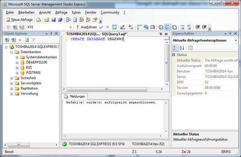Screen dimensions: 241x157
Task: Open the Abfrage menu
Action: tap(61, 12)
